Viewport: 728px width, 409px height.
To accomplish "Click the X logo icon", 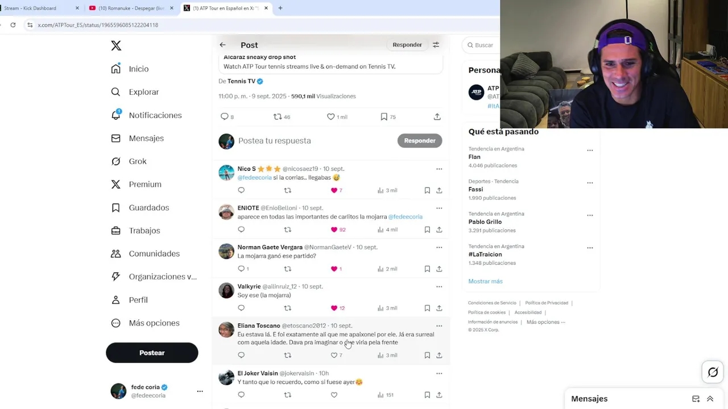I will coord(116,45).
